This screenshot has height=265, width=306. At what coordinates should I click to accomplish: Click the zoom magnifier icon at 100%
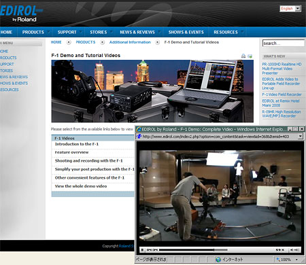point(277,260)
